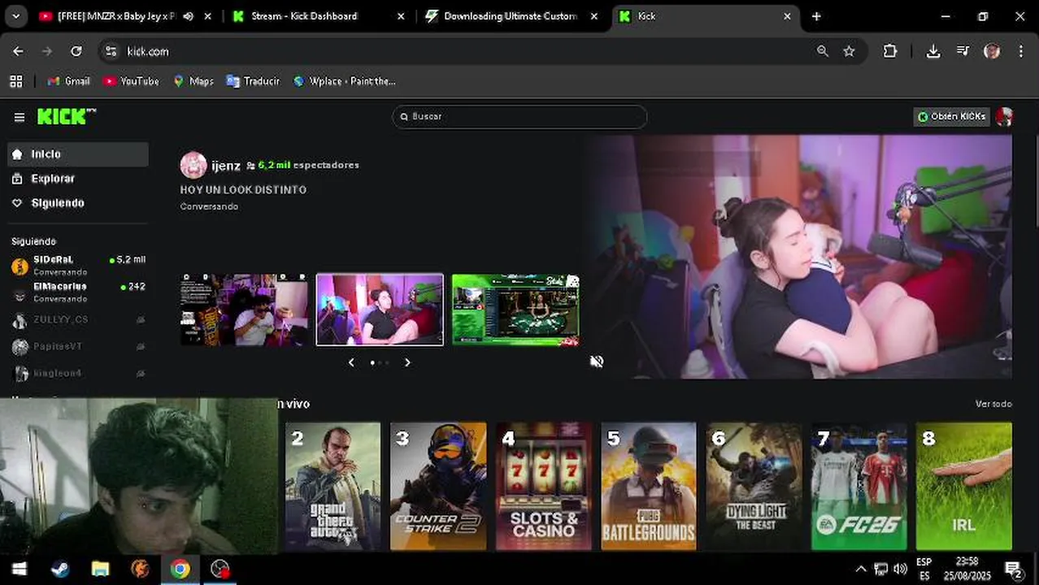
Task: Go to next carousel slide
Action: 407,362
